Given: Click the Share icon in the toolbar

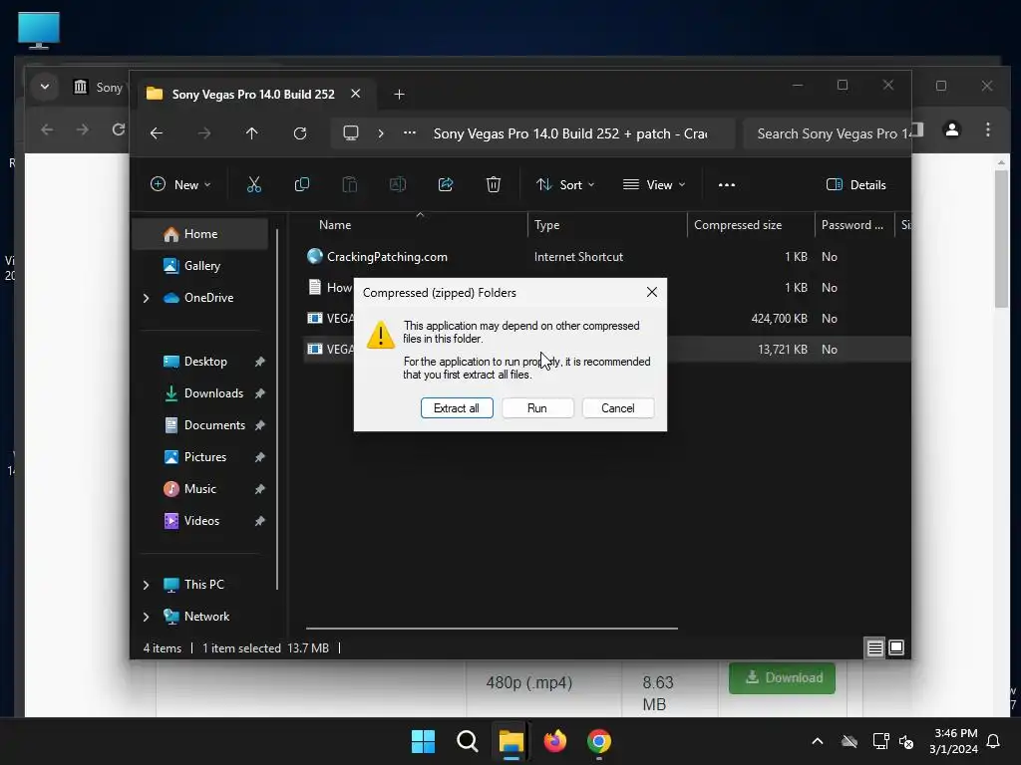Looking at the screenshot, I should coord(446,184).
